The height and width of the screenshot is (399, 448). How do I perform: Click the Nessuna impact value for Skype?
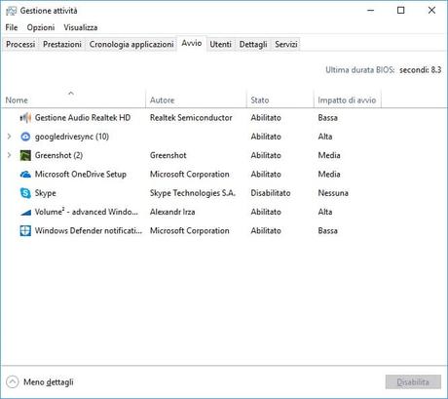point(333,193)
